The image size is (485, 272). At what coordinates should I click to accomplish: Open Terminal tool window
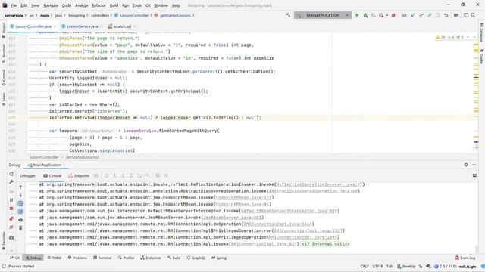(102, 258)
